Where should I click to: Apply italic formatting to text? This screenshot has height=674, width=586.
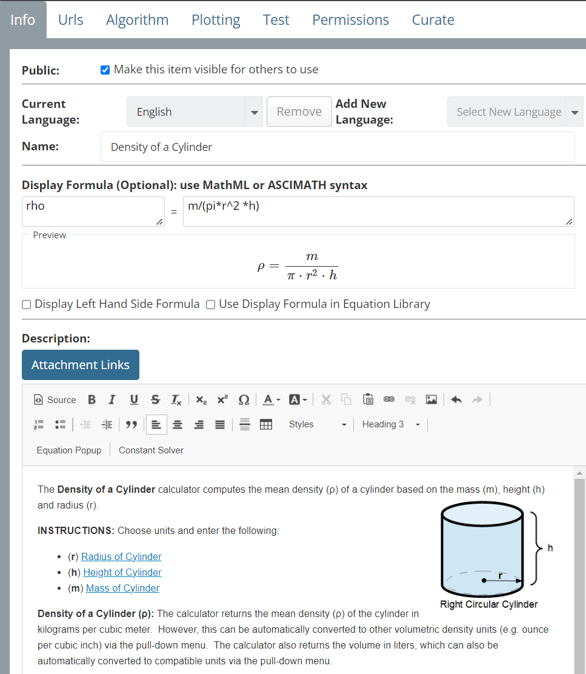tap(112, 399)
